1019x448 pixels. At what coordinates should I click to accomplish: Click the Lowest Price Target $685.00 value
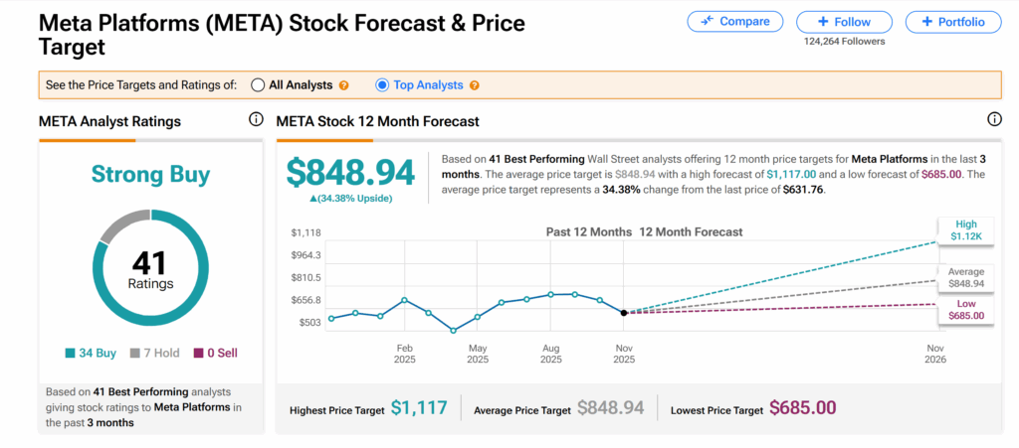click(802, 408)
